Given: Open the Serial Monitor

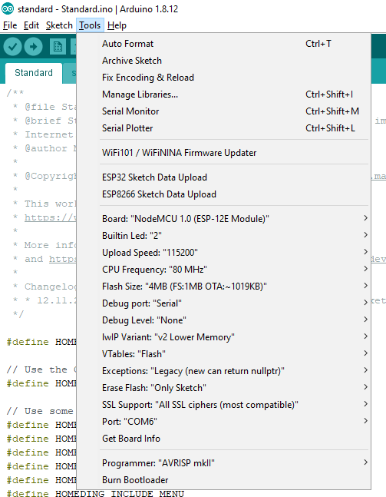Looking at the screenshot, I should pyautogui.click(x=223, y=111).
